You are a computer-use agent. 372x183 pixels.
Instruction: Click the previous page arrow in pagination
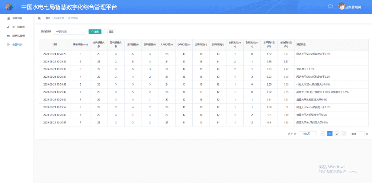(323, 134)
